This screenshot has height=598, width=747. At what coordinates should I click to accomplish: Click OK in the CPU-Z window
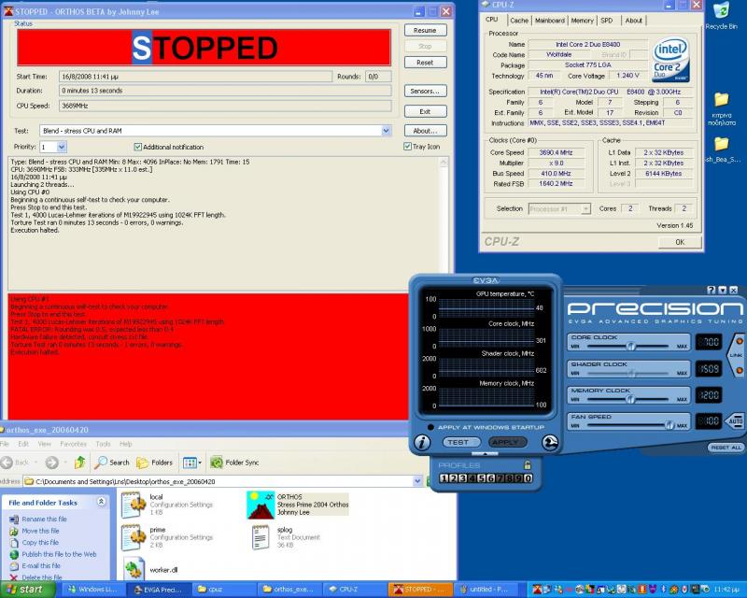coord(680,242)
